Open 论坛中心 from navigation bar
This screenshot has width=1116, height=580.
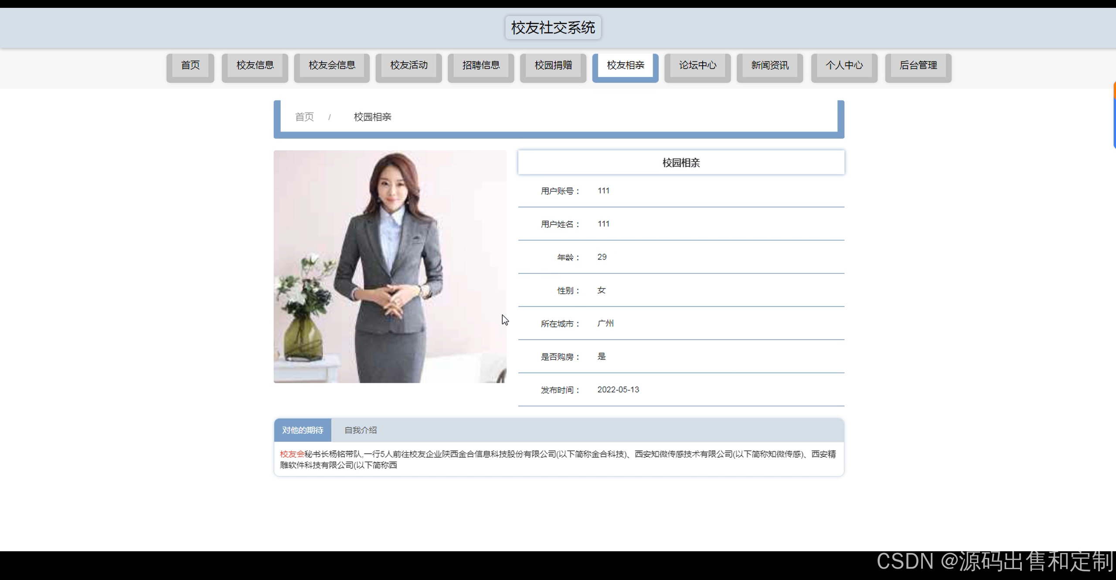tap(697, 65)
